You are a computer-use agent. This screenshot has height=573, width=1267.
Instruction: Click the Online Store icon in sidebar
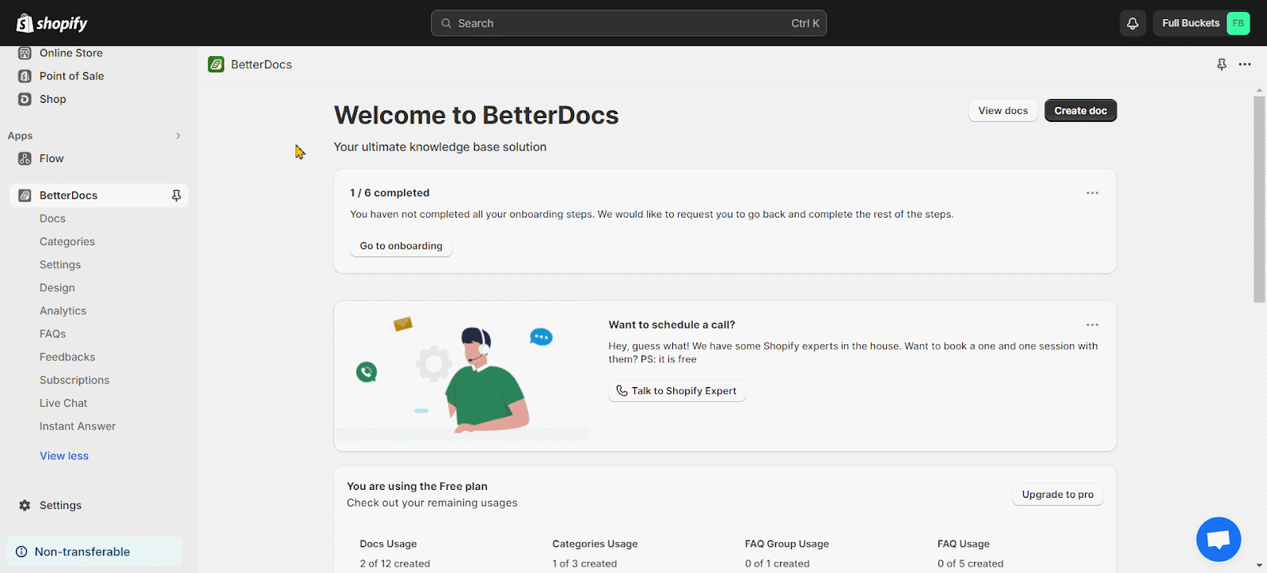[25, 53]
